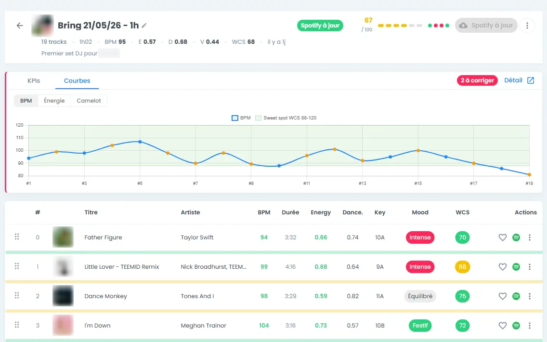This screenshot has width=547, height=342.
Task: Click drag handle of I'm Down row
Action: [17, 325]
